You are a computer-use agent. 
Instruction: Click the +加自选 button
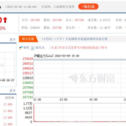[x=88, y=7]
